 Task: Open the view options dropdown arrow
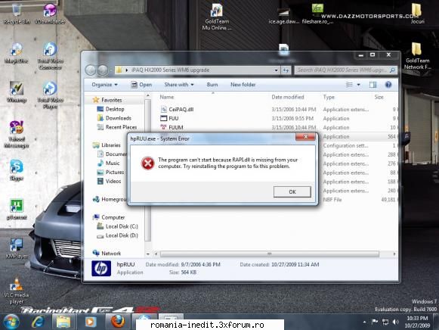tap(358, 85)
